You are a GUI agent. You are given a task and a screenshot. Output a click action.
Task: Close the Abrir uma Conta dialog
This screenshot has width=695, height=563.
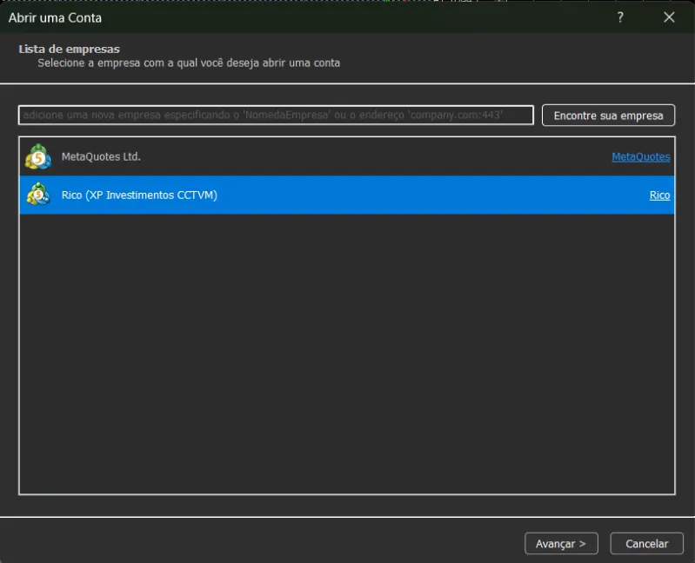669,17
